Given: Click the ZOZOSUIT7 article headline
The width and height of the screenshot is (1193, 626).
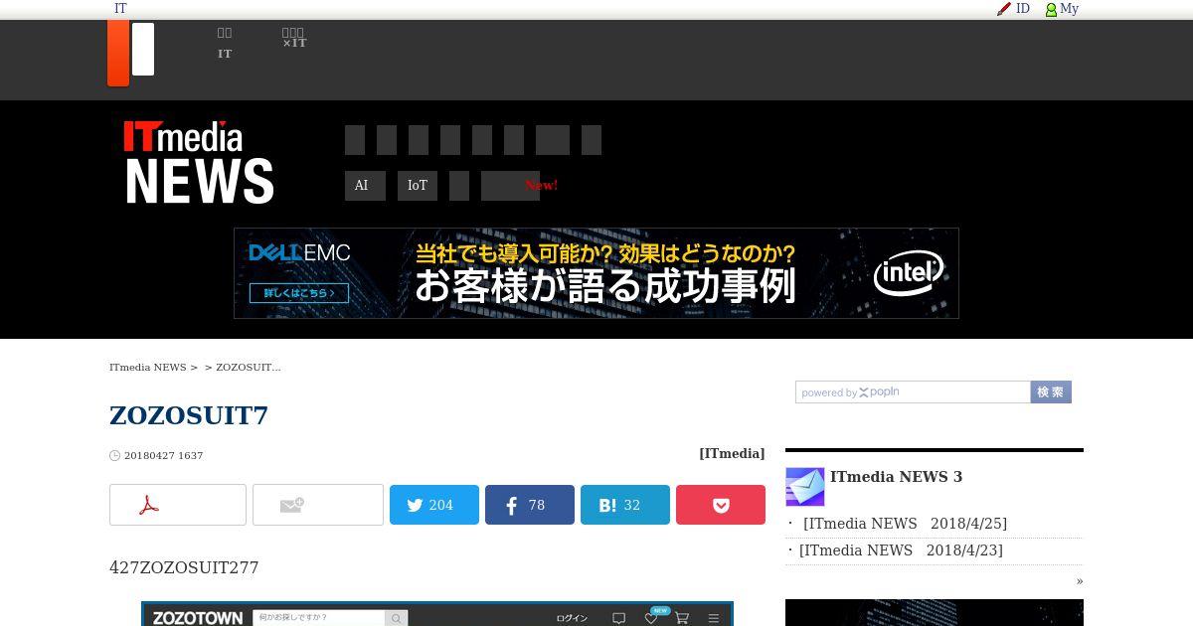Looking at the screenshot, I should click(189, 415).
